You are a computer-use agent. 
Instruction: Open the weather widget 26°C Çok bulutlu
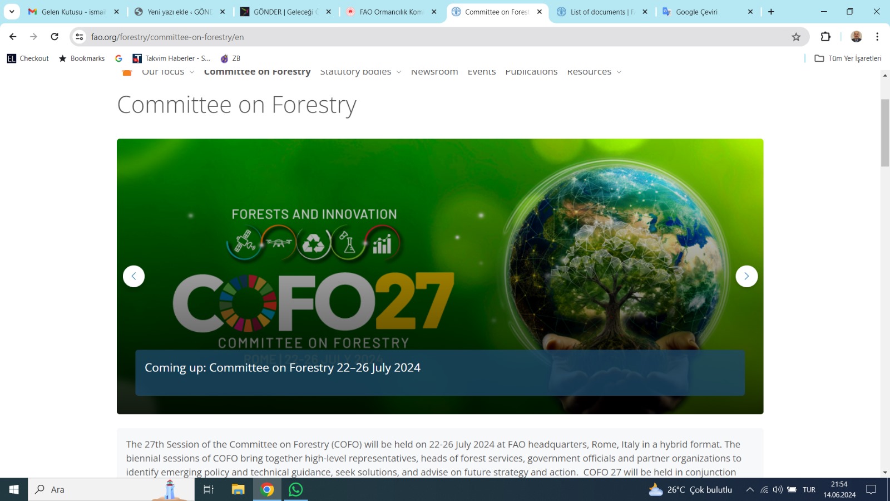pyautogui.click(x=690, y=490)
